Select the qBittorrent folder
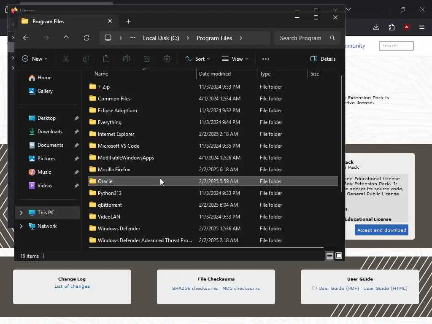Image resolution: width=432 pixels, height=324 pixels. coord(213,205)
